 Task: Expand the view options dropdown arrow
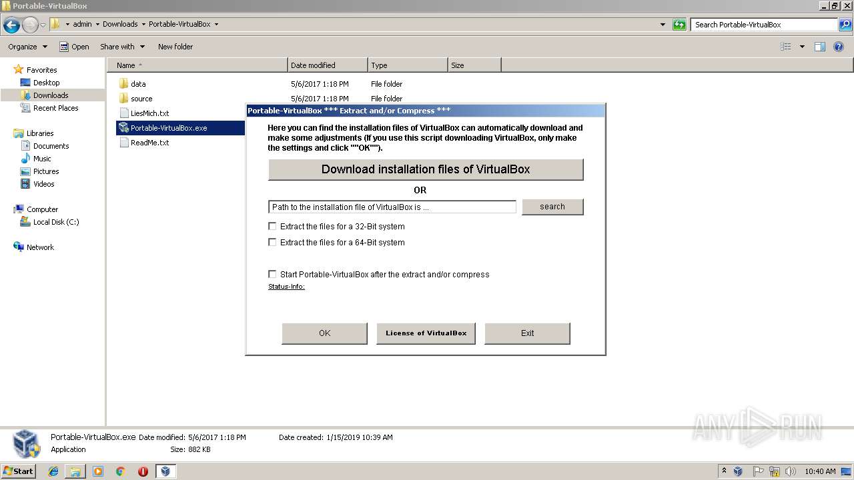[802, 47]
